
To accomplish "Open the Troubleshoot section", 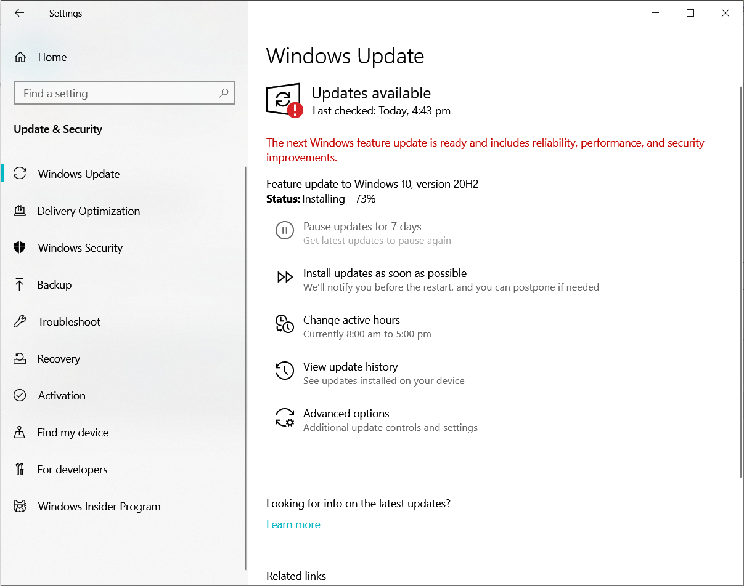I will pyautogui.click(x=69, y=321).
